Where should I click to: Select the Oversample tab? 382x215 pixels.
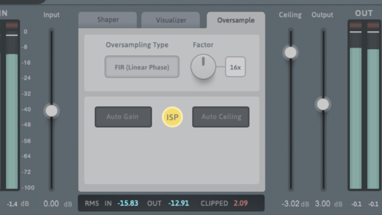coord(236,20)
